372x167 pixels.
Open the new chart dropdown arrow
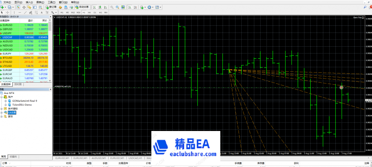[6, 7]
